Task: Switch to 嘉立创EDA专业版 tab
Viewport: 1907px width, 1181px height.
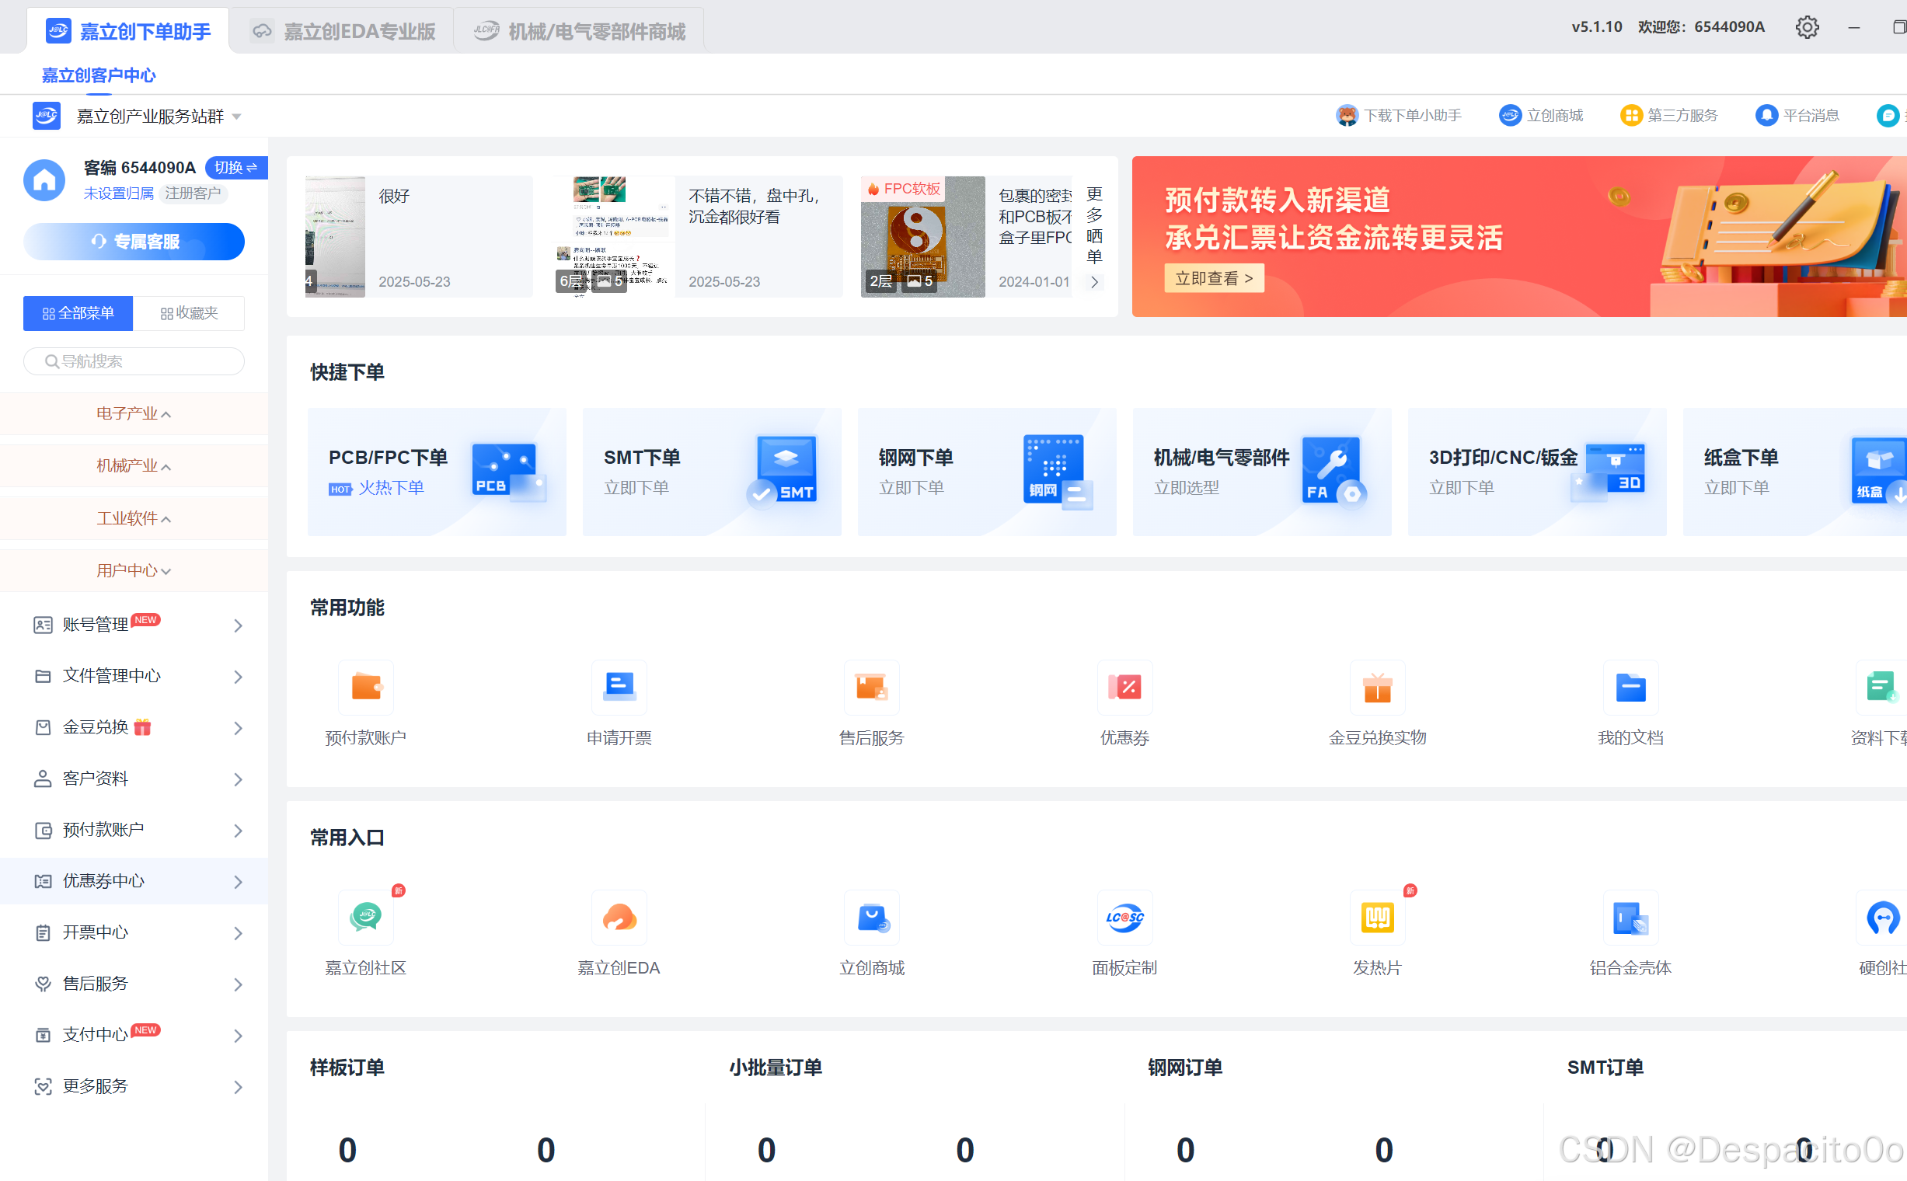Action: tap(343, 31)
